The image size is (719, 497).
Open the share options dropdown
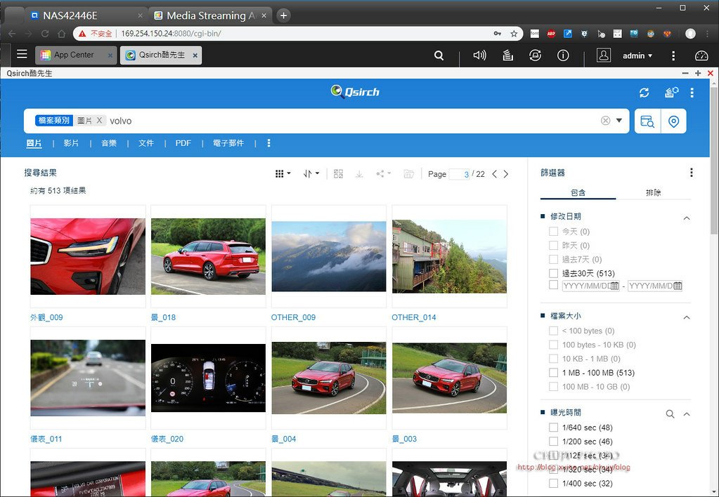[x=383, y=173]
